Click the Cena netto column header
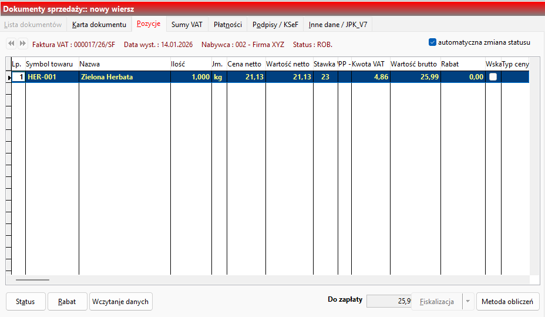The width and height of the screenshot is (545, 317). tap(245, 64)
